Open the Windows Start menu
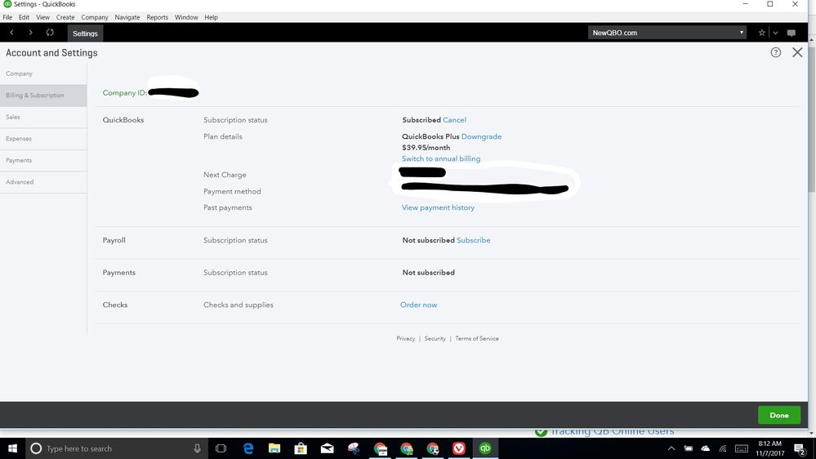 [x=12, y=448]
